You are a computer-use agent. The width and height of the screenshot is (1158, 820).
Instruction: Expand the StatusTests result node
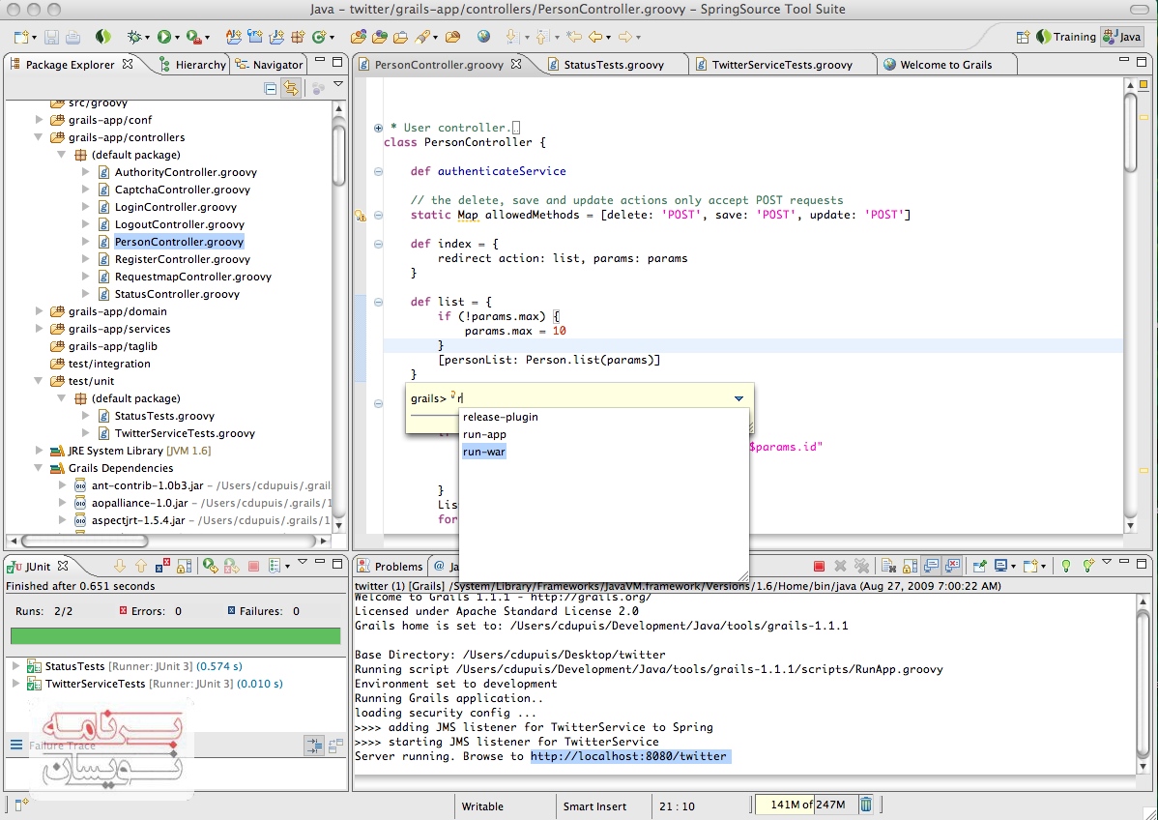coord(16,666)
